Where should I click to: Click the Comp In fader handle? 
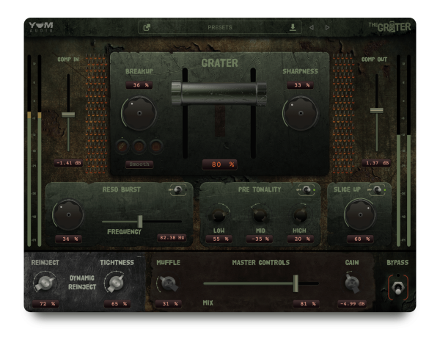point(68,115)
